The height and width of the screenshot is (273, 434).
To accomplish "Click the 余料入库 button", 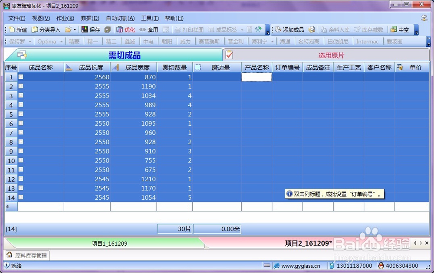I will point(335,29).
